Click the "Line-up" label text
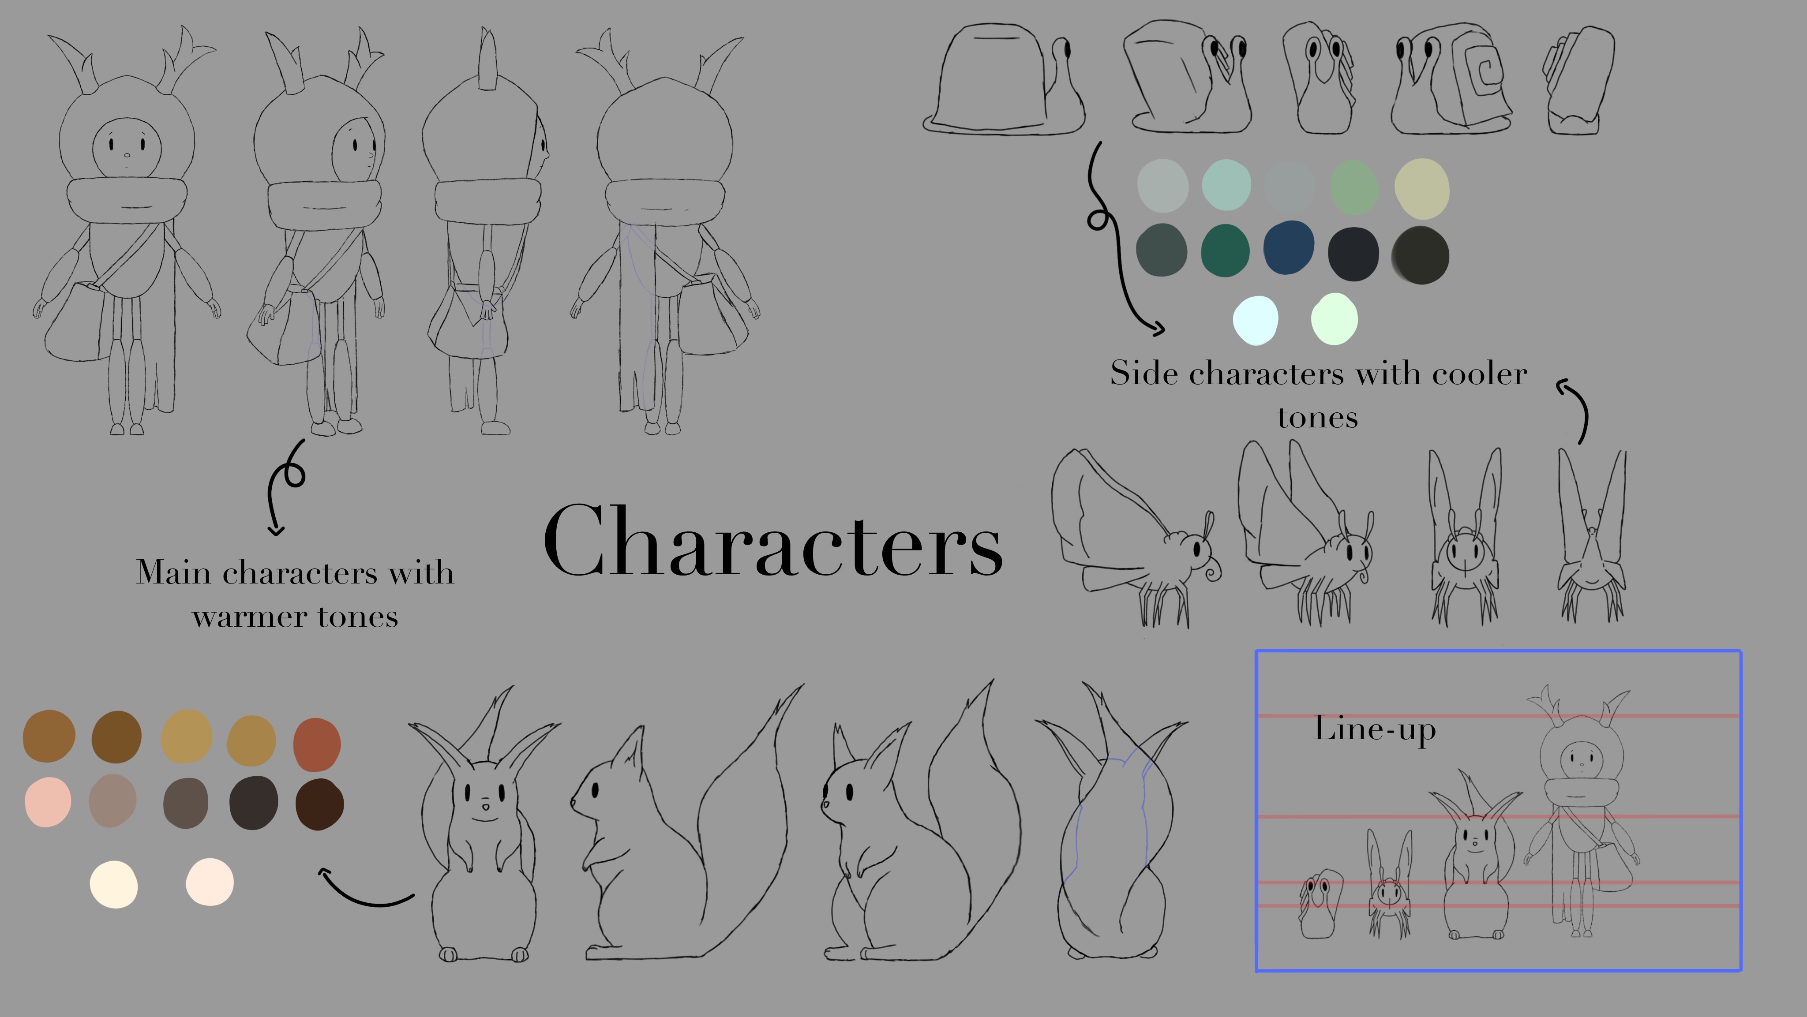Image resolution: width=1807 pixels, height=1017 pixels. 1374,729
